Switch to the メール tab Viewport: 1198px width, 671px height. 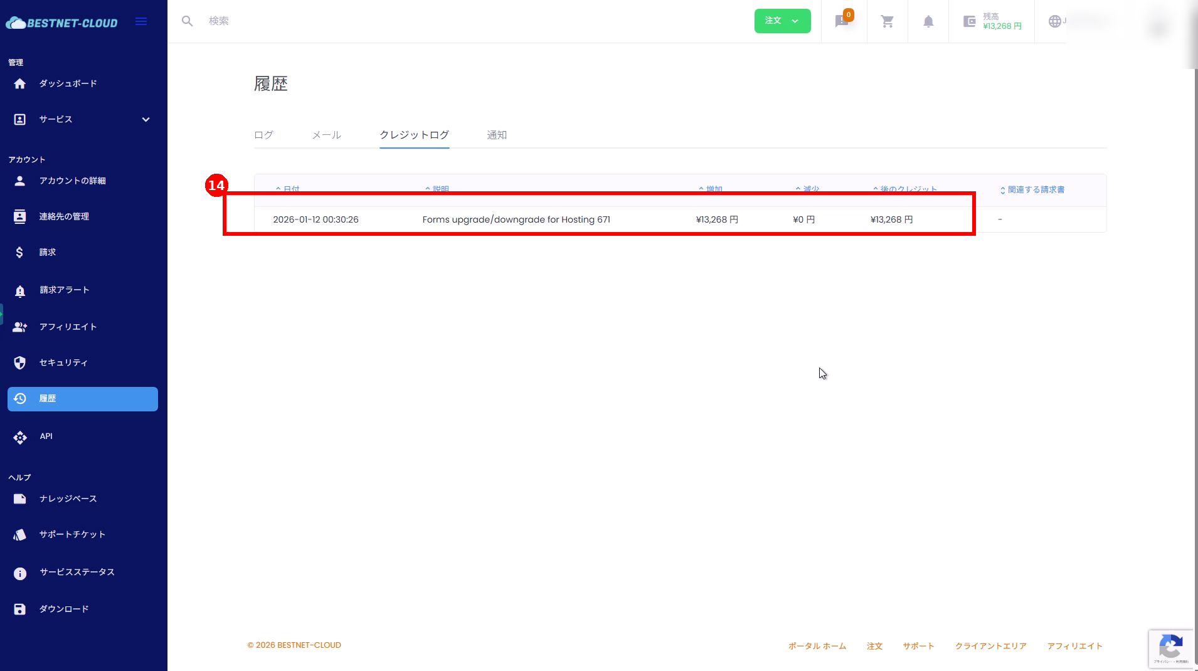pyautogui.click(x=326, y=135)
